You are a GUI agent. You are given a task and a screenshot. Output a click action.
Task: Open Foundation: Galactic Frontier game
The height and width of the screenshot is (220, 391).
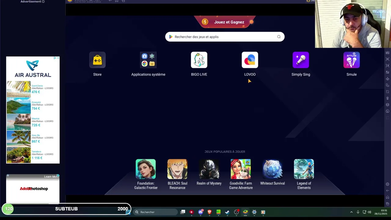coord(146,169)
